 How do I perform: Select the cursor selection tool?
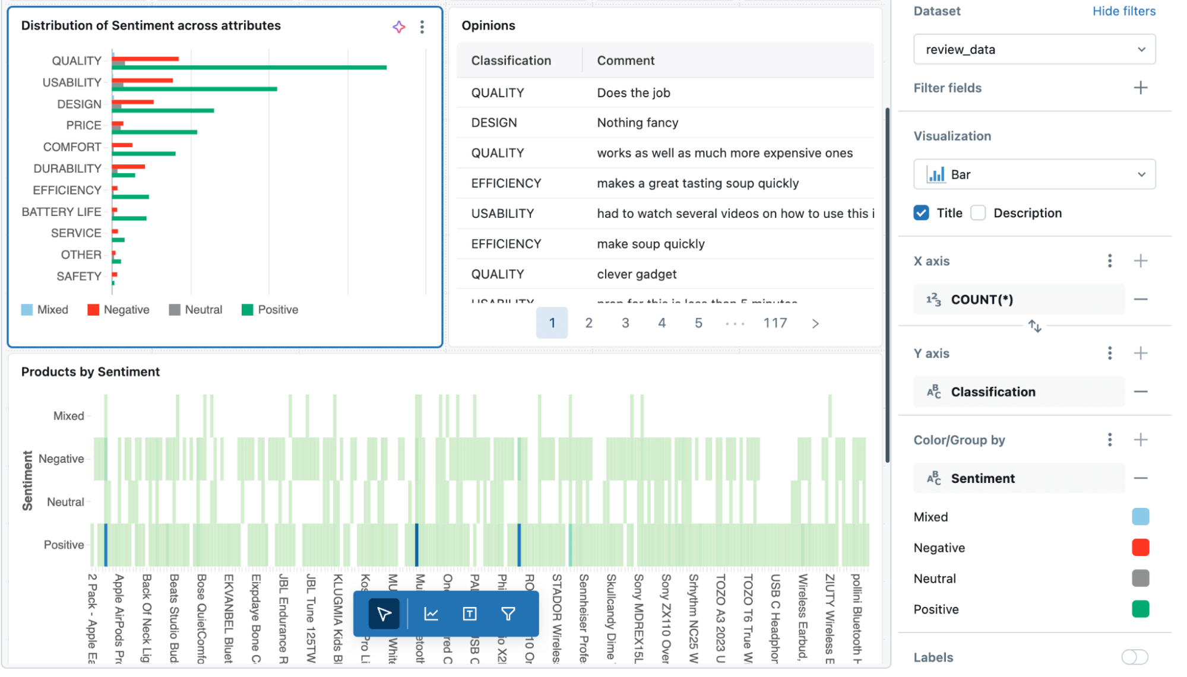[384, 614]
